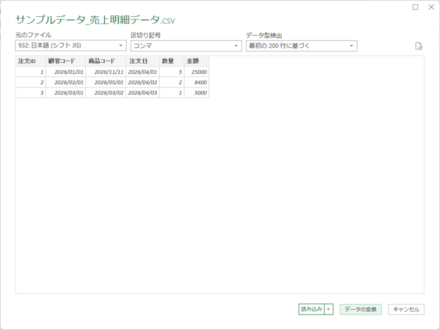Select the 注文日 column header

point(142,61)
